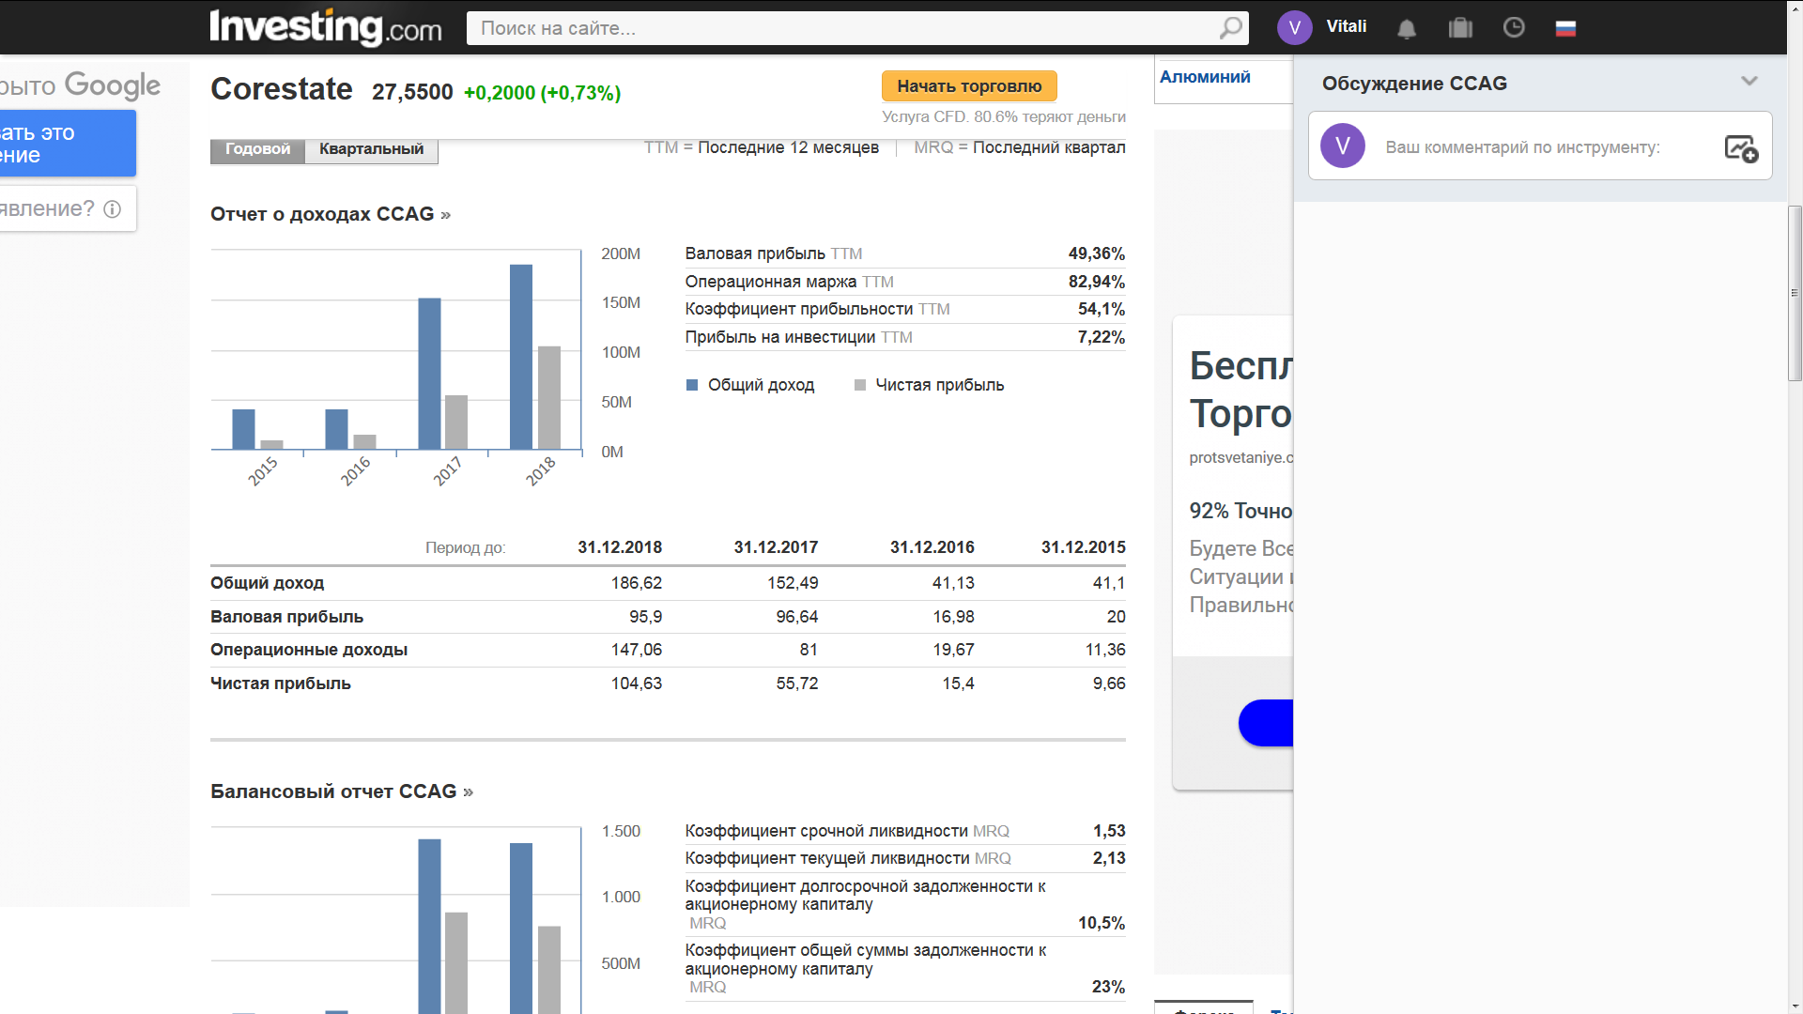Click the info icon beside ad question
The image size is (1803, 1014).
click(x=113, y=208)
